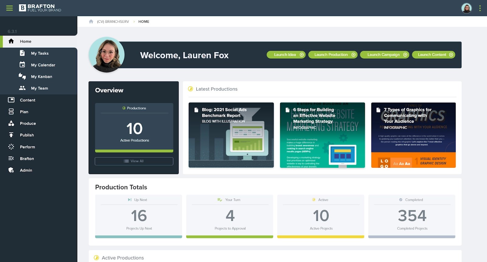Click the (CV) BRANCHSERV breadcrumb link

click(113, 22)
